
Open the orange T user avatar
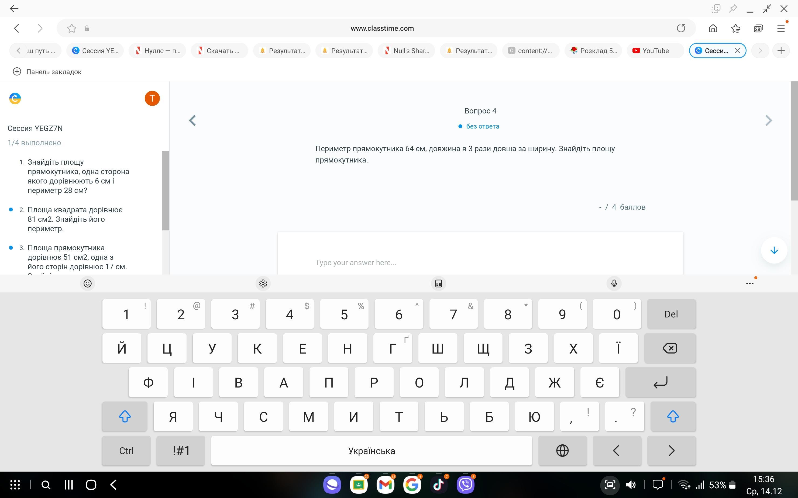[x=152, y=98]
